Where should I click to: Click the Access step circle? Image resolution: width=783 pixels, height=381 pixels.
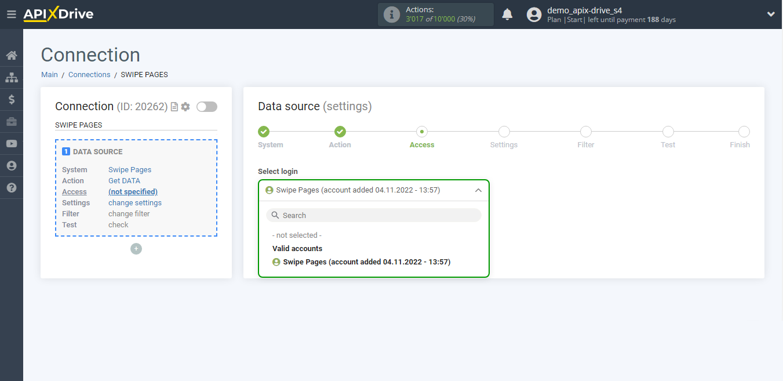(422, 132)
